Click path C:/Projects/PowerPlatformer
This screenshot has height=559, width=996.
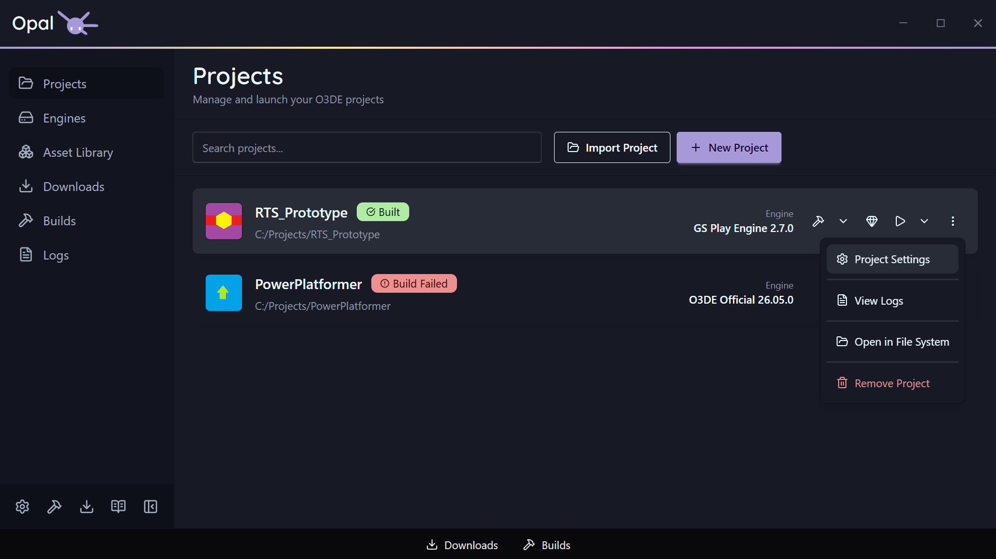point(322,306)
